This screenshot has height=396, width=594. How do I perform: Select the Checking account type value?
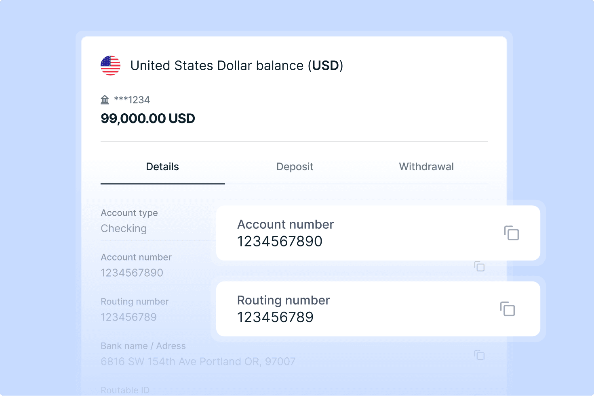[x=124, y=228]
